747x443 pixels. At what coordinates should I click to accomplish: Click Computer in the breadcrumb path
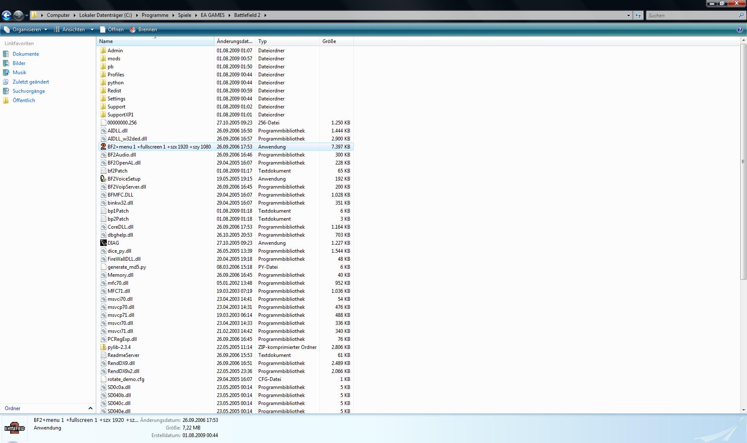coord(58,15)
